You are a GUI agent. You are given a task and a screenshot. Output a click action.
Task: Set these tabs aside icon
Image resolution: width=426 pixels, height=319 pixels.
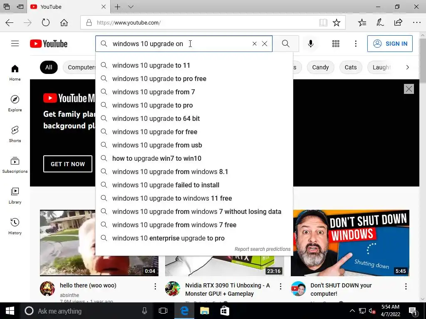tap(20, 7)
